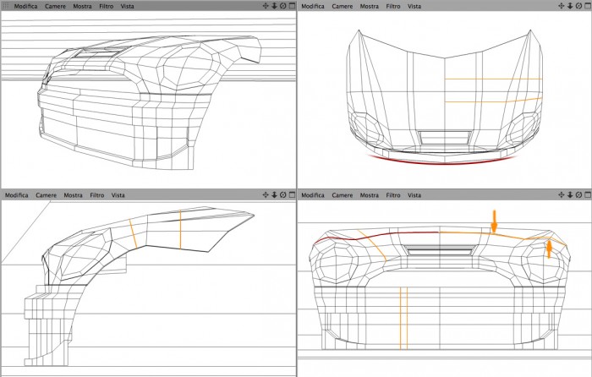Viewport: 592px width, 377px height.
Task: Open Camere menu in top-view hood viewport
Action: point(342,7)
